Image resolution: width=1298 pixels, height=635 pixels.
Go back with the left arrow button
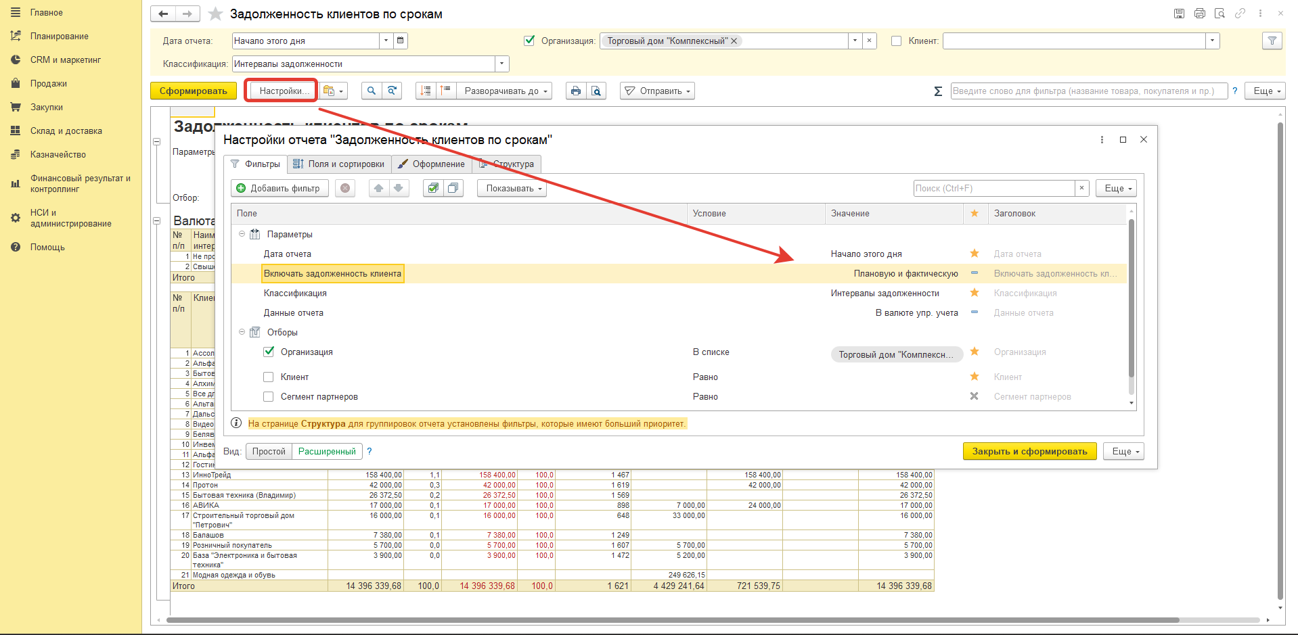[x=163, y=14]
